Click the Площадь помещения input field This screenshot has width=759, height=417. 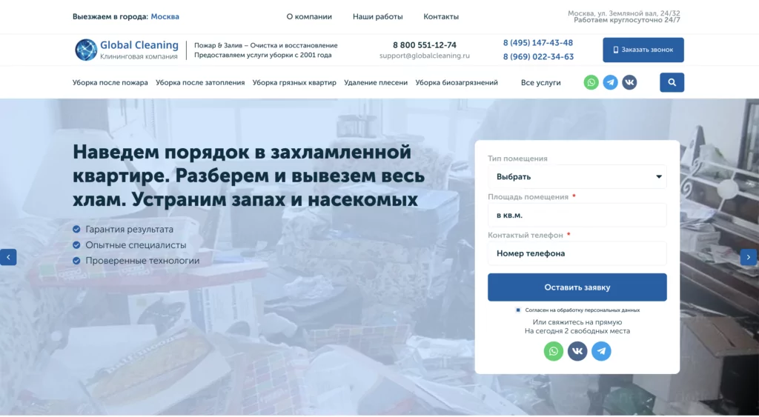[x=577, y=216]
